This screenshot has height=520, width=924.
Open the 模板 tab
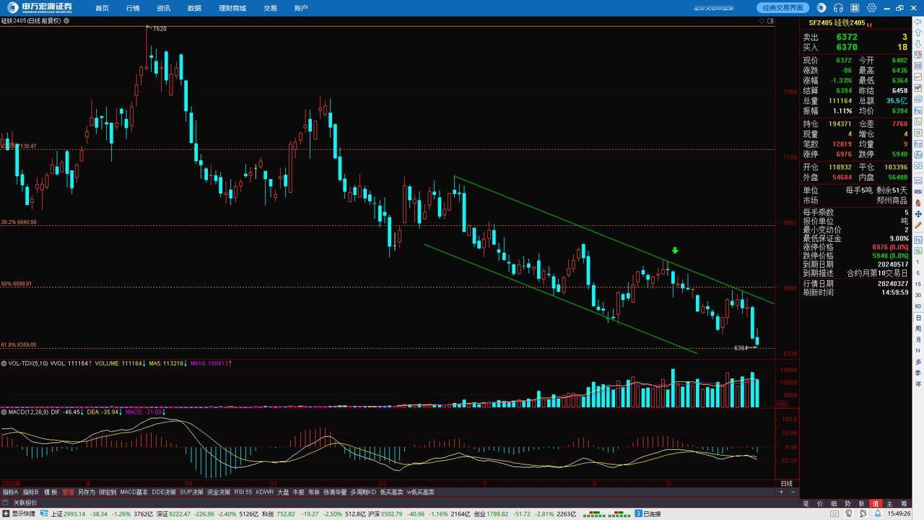pyautogui.click(x=51, y=492)
